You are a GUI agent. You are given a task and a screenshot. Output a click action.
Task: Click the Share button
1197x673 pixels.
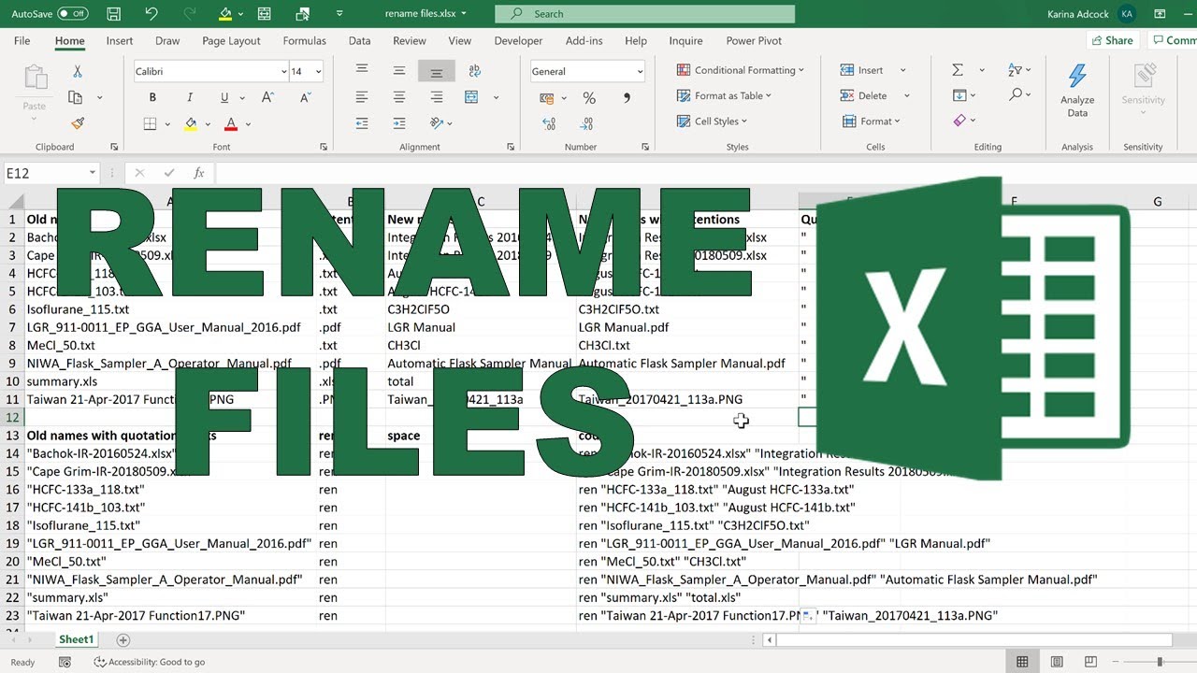click(1113, 40)
